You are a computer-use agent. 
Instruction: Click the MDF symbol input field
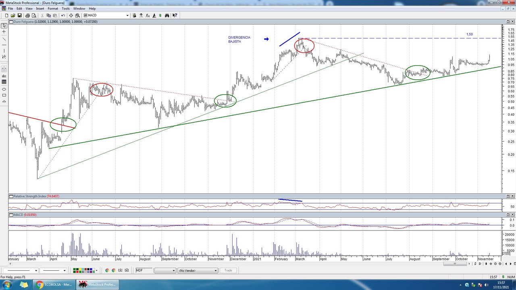click(x=144, y=270)
